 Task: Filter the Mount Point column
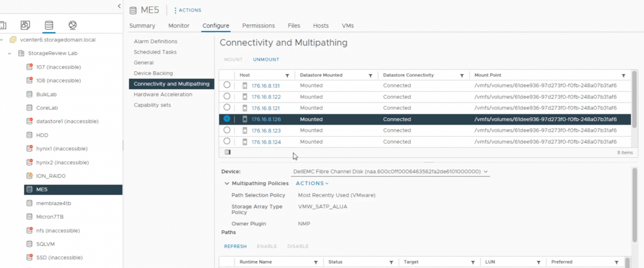[x=624, y=75]
